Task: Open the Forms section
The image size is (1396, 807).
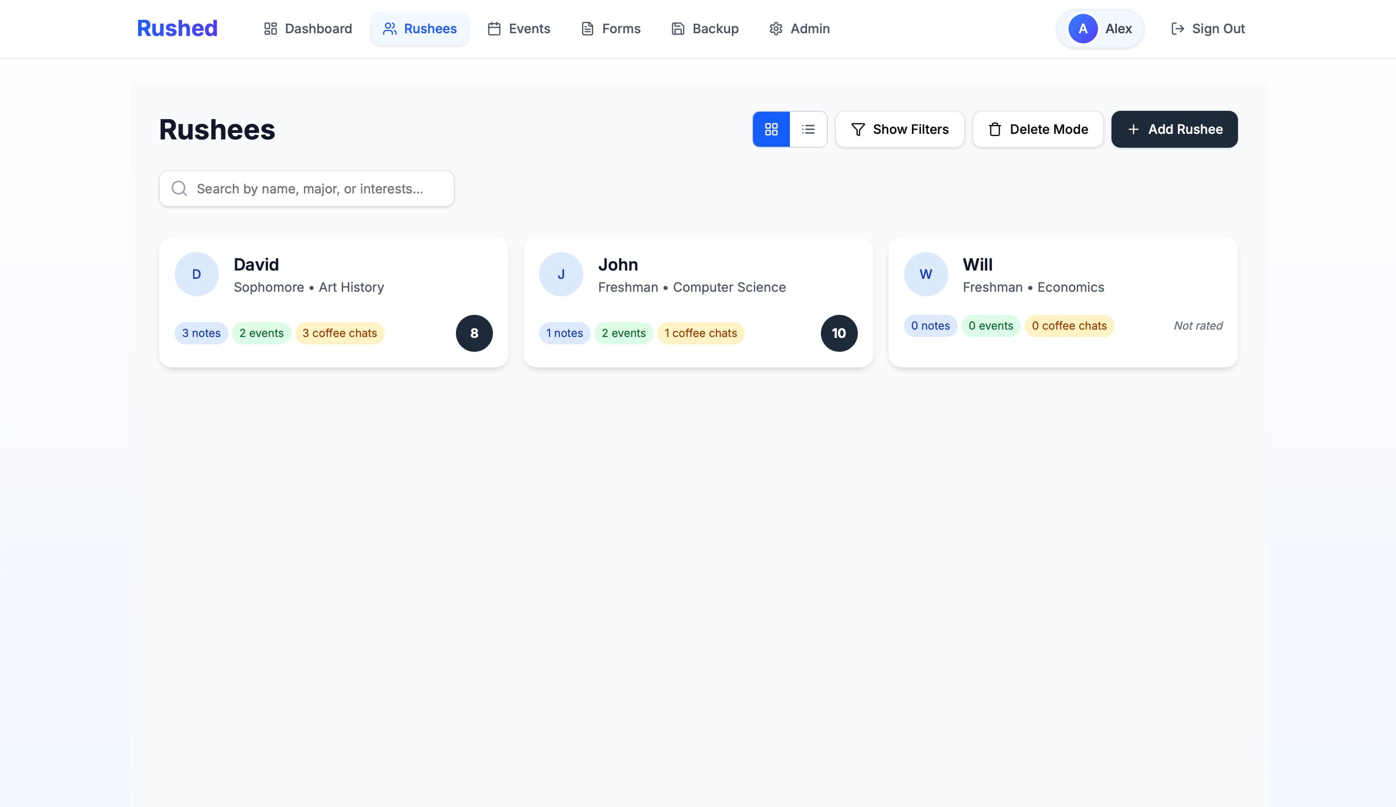Action: 611,29
